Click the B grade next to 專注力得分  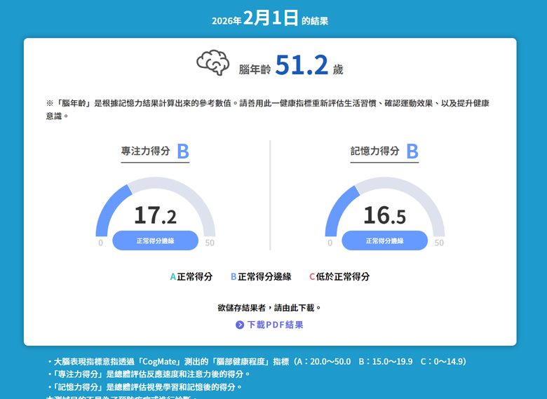click(x=183, y=151)
